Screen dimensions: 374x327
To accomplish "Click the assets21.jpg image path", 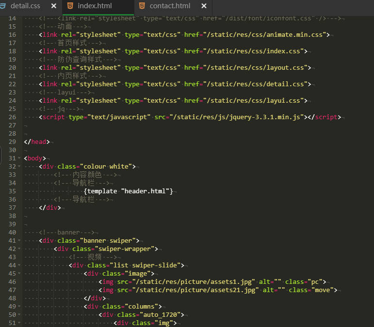I will pyautogui.click(x=195, y=290).
